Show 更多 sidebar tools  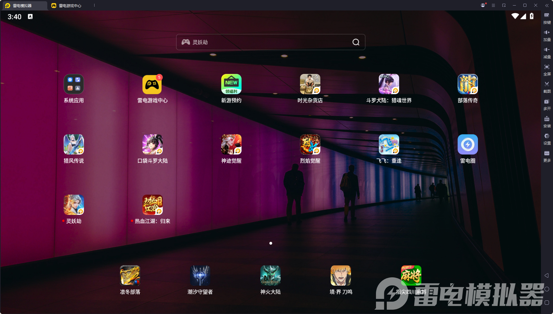pyautogui.click(x=547, y=157)
